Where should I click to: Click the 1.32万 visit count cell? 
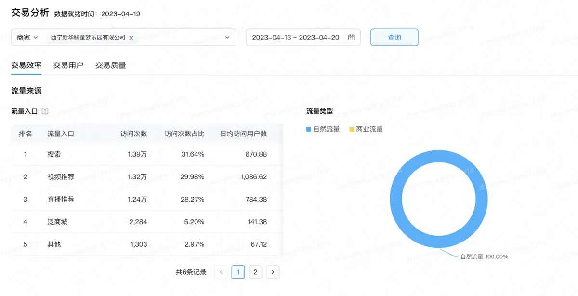coord(137,177)
